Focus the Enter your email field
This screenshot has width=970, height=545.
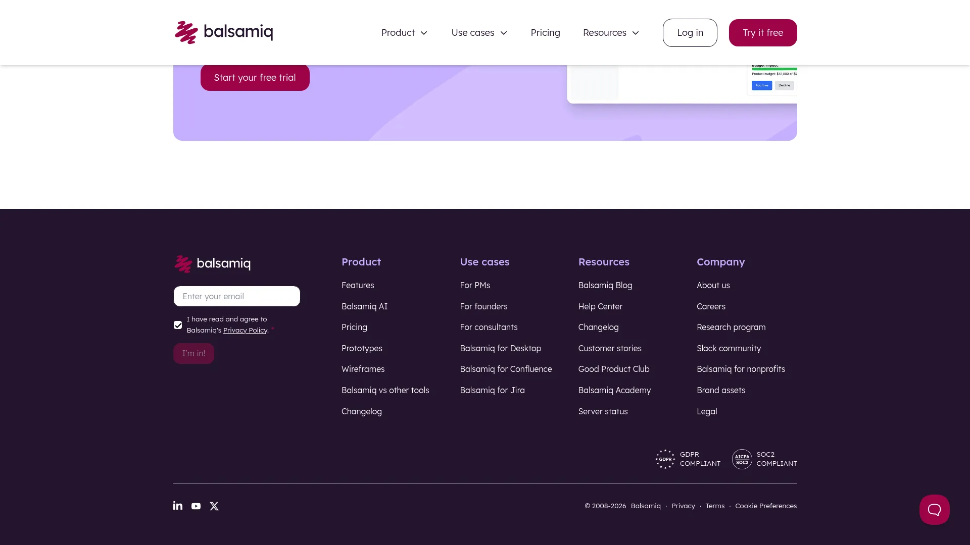click(x=237, y=296)
